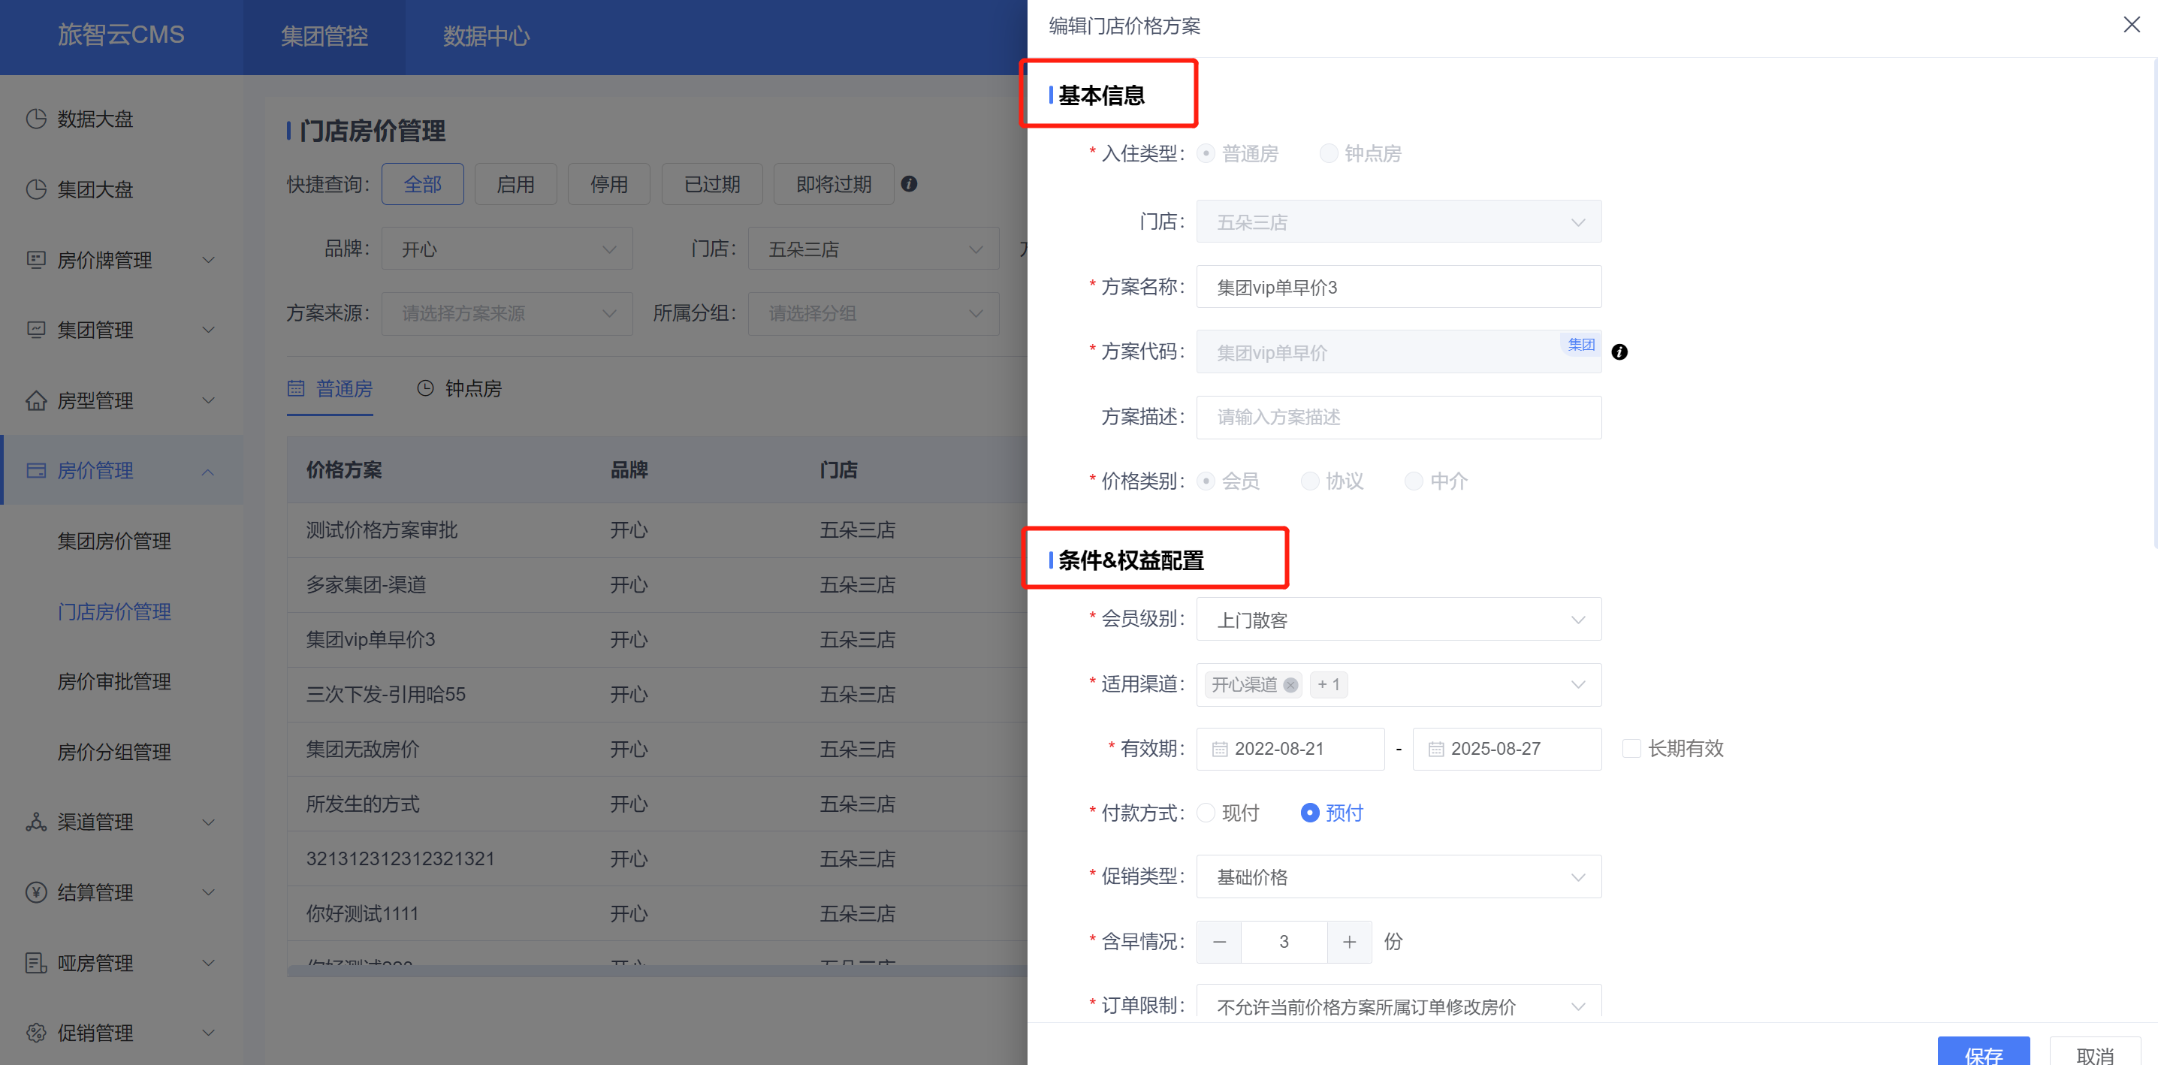Screen dimensions: 2158x1065
Task: Remove the 开心渠道 tag
Action: click(1290, 686)
